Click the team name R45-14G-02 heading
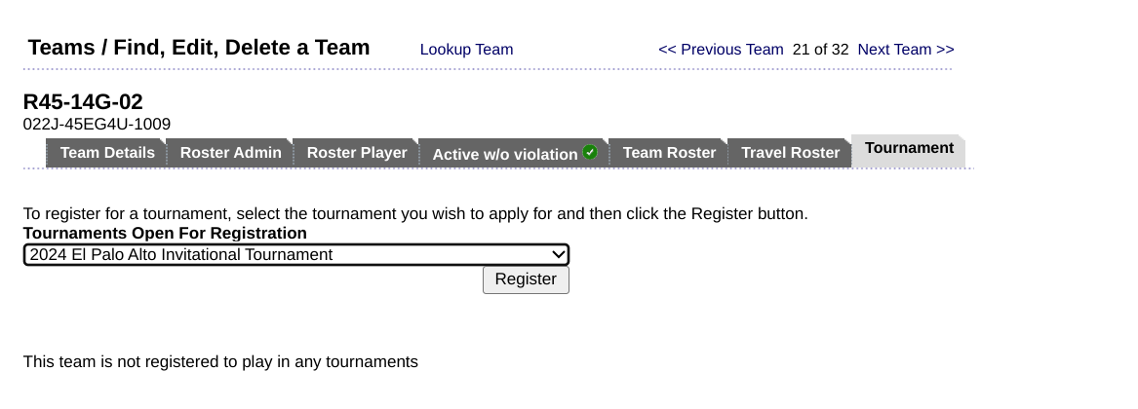This screenshot has width=1138, height=409. [x=83, y=102]
